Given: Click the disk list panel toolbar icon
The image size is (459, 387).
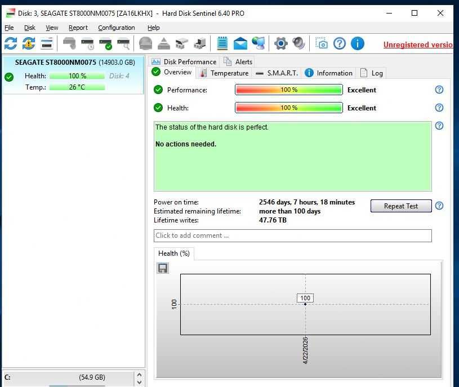Looking at the screenshot, I should 47,43.
